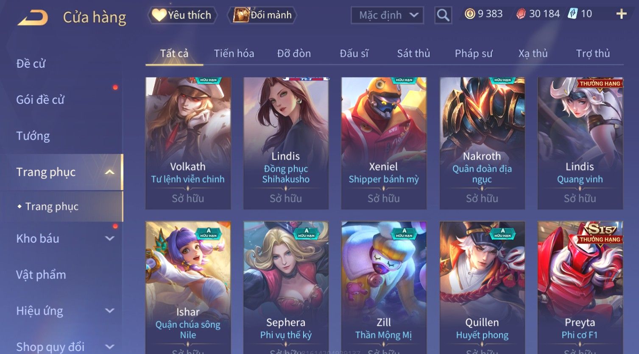639x354 pixels.
Task: Open the Mặc định sort dropdown
Action: [x=387, y=15]
